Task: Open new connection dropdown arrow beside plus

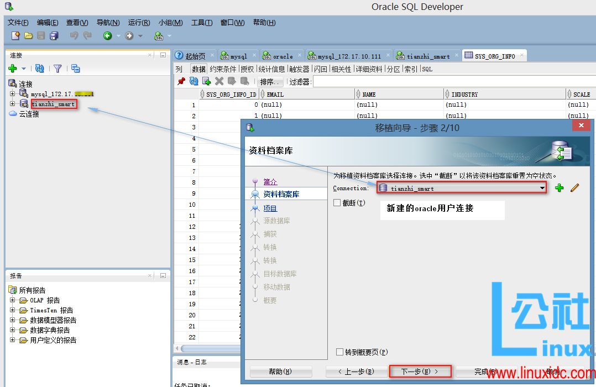Action: point(24,69)
